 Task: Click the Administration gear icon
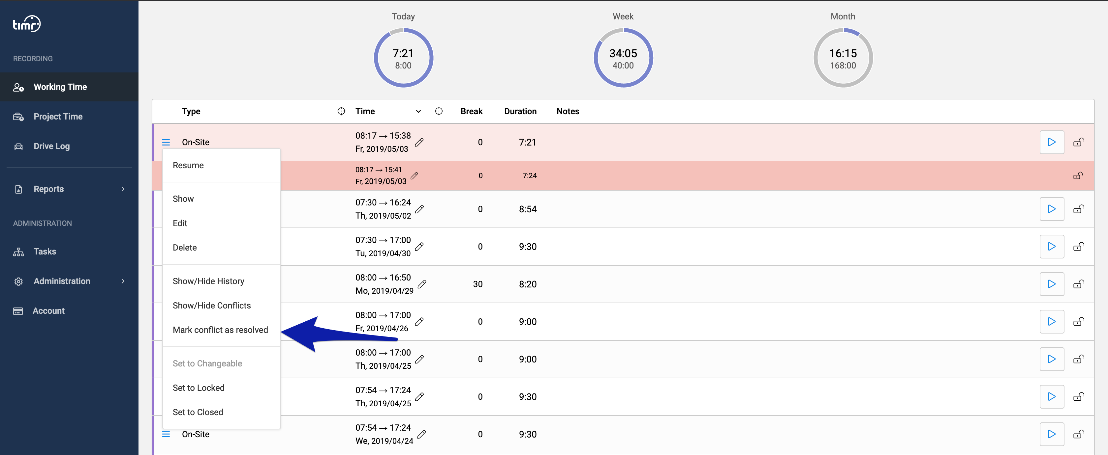pyautogui.click(x=18, y=281)
